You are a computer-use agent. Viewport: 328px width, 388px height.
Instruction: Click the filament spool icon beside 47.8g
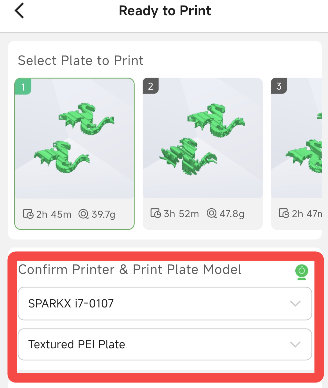point(212,213)
